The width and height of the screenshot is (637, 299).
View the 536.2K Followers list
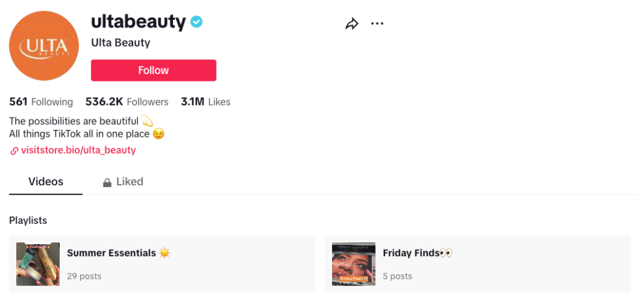click(127, 101)
